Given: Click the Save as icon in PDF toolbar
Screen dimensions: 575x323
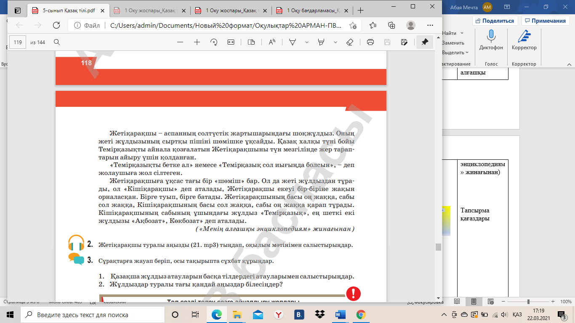Looking at the screenshot, I should (404, 42).
